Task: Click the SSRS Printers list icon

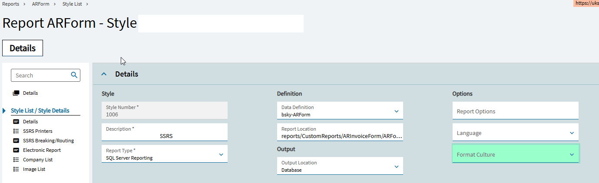Action: [16, 131]
